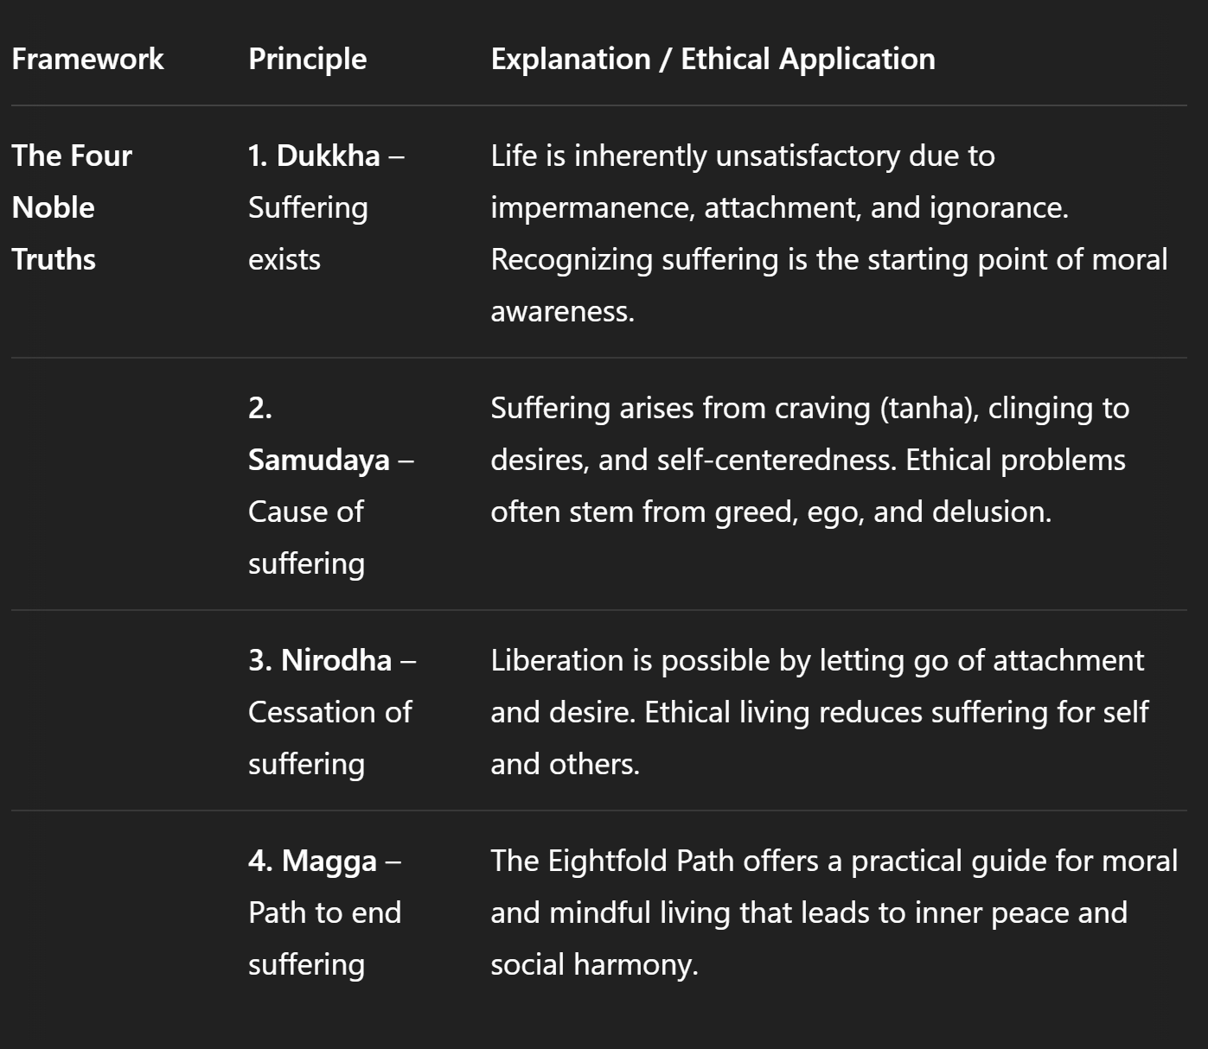Click the 'Path to end' text

click(324, 912)
